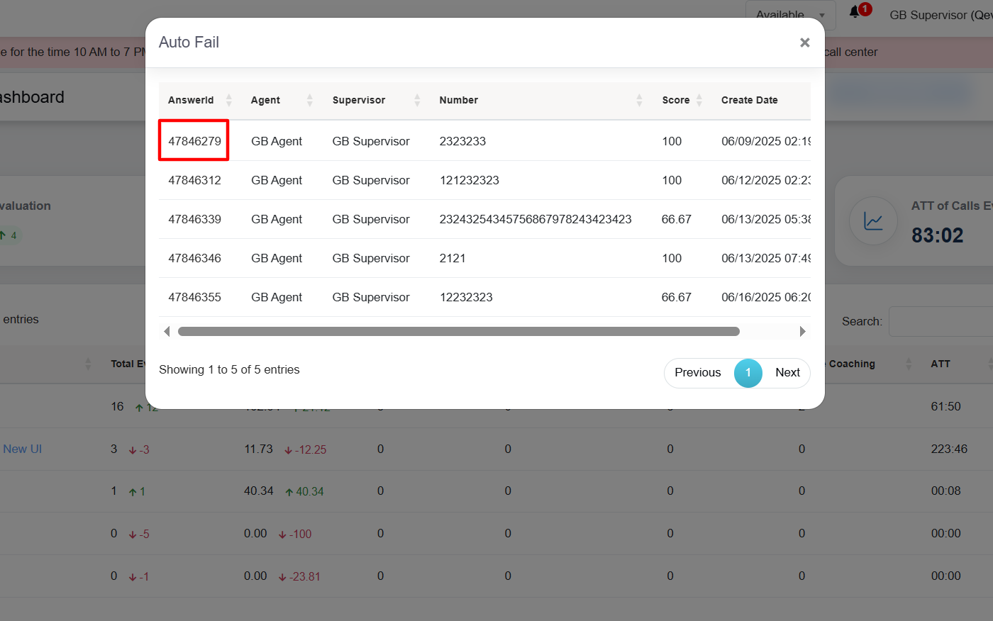Screen dimensions: 993x621
Task: Close the Auto Fail dialog
Action: (804, 43)
